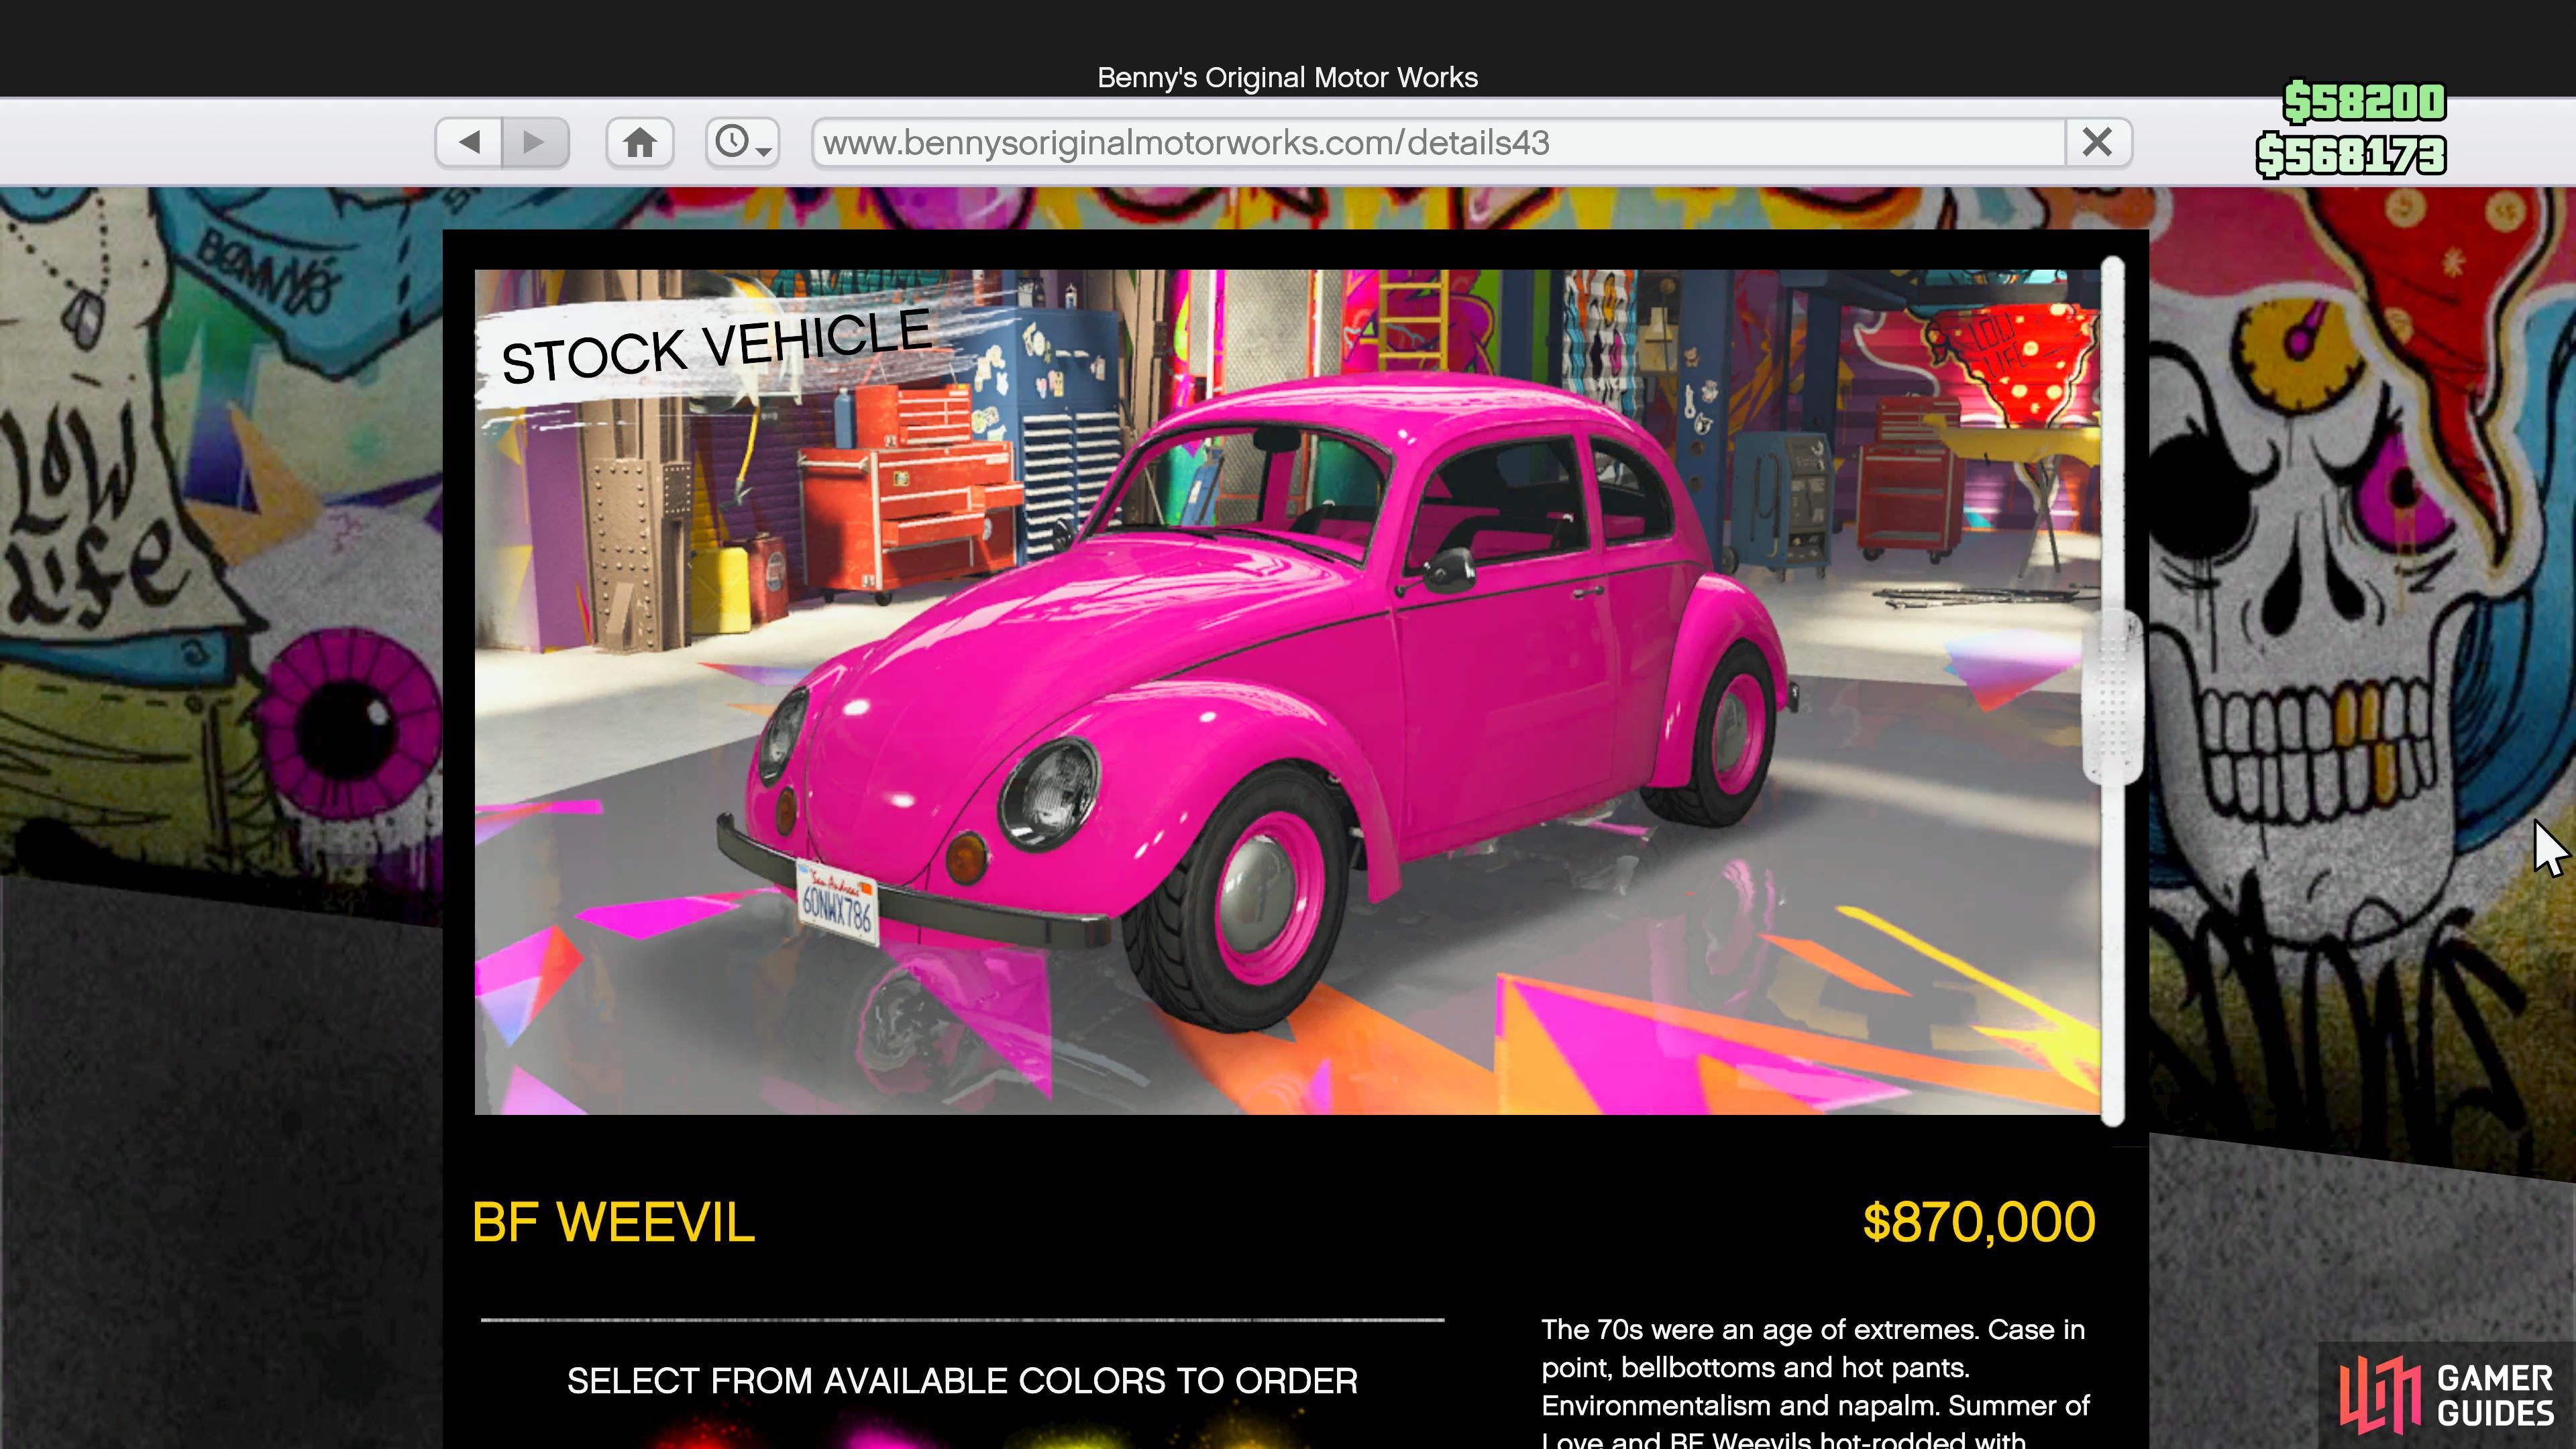Click the $58200 cash balance
This screenshot has width=2576, height=1449.
pos(2365,101)
